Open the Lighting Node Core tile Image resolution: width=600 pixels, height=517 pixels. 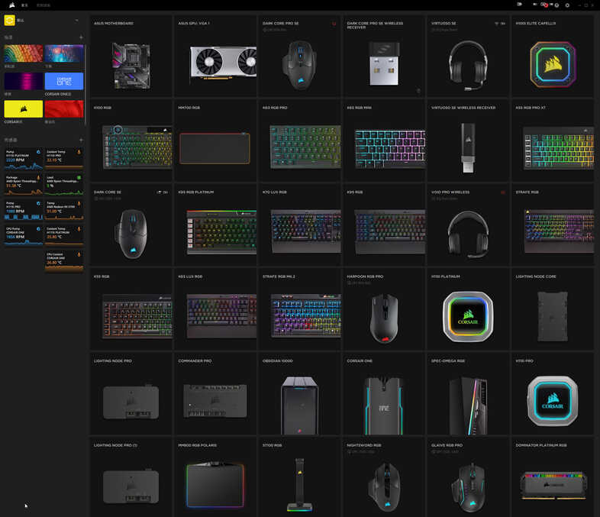tap(553, 309)
